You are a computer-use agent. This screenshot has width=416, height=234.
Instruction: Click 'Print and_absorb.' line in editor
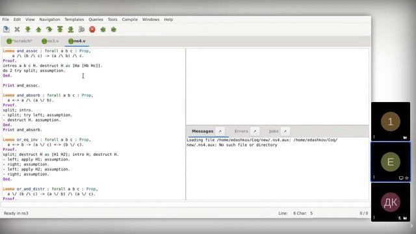23,130
